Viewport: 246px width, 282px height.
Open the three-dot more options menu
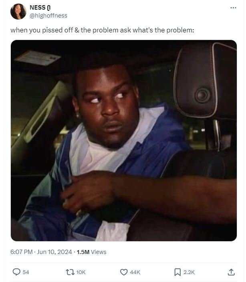233,8
